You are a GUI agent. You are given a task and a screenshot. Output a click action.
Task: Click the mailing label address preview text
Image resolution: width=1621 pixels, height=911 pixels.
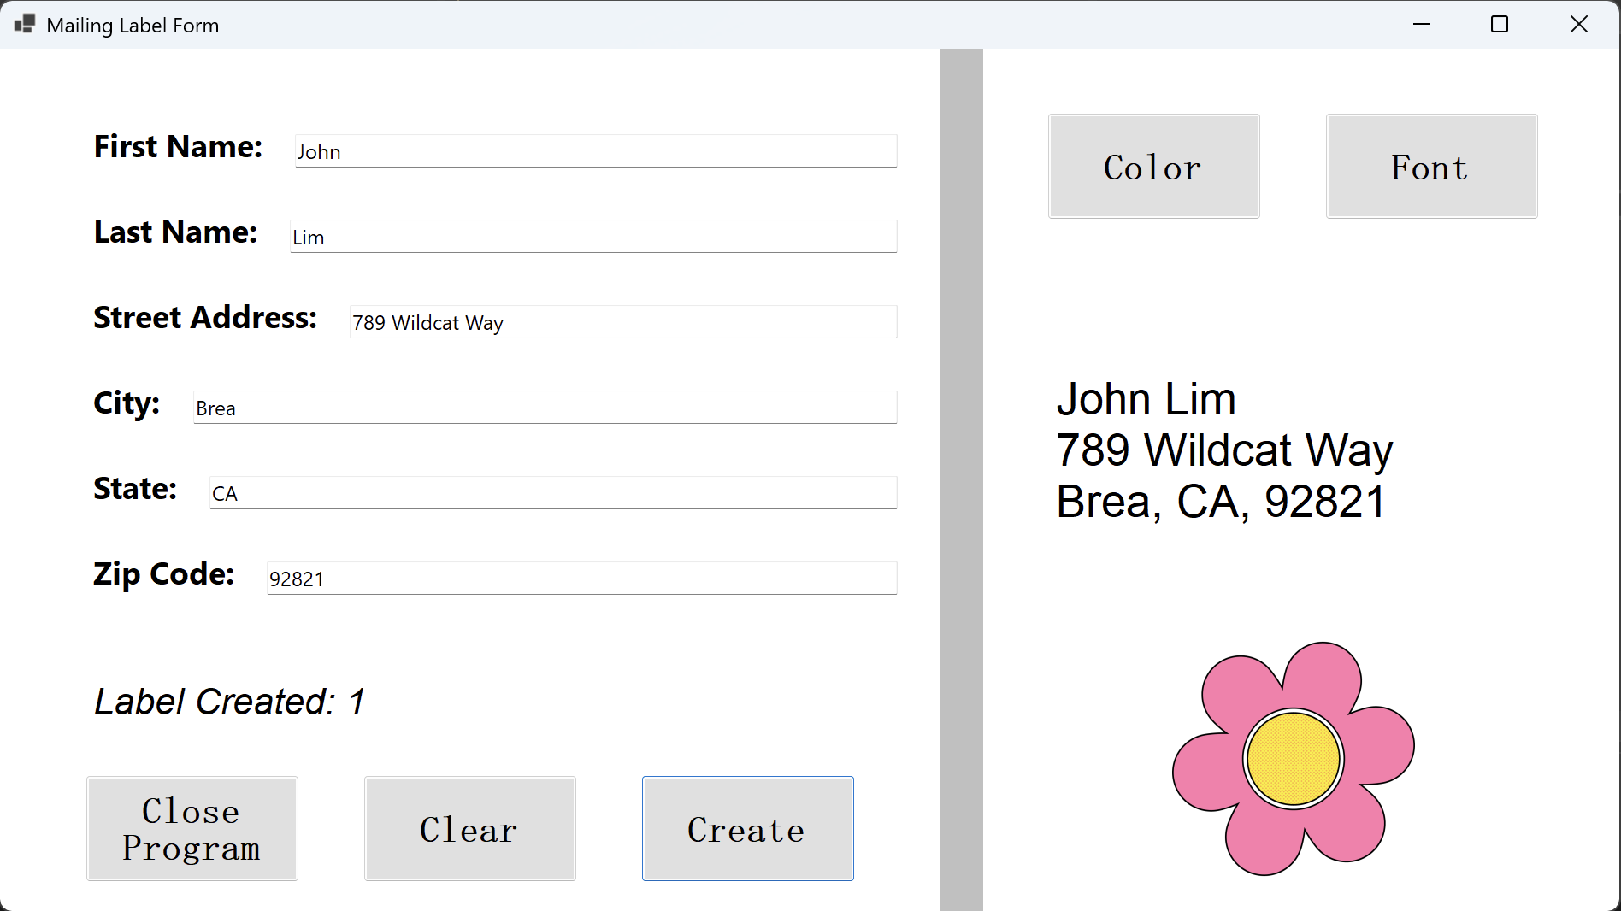(x=1223, y=450)
